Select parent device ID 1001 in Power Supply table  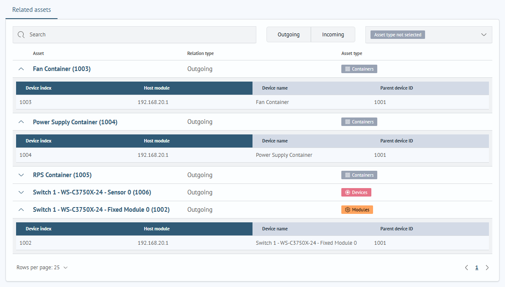[x=380, y=155]
